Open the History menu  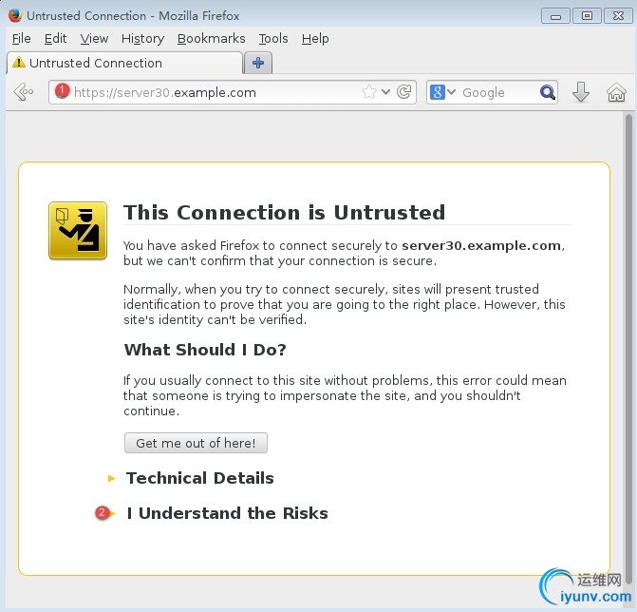142,39
